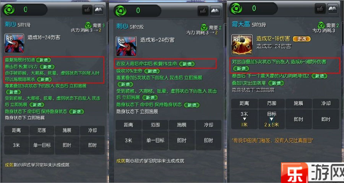344x183 pixels.
Task: Open the book icon in the right panel
Action: tap(333, 8)
